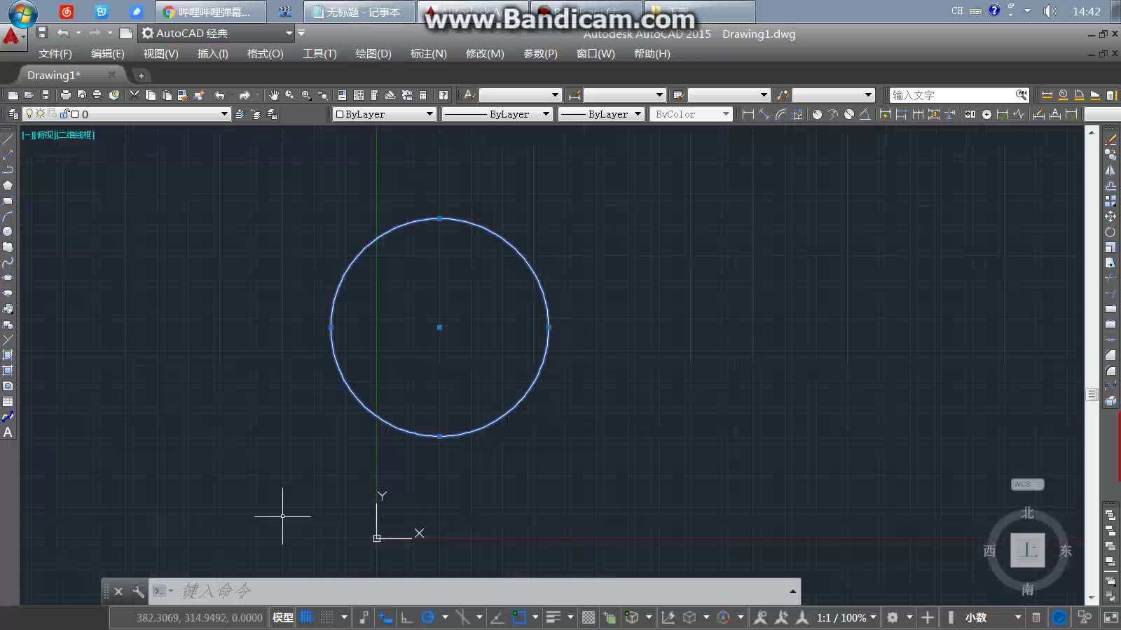Click the Mirror tool in modify toolbar
The image size is (1121, 630).
(x=1110, y=170)
